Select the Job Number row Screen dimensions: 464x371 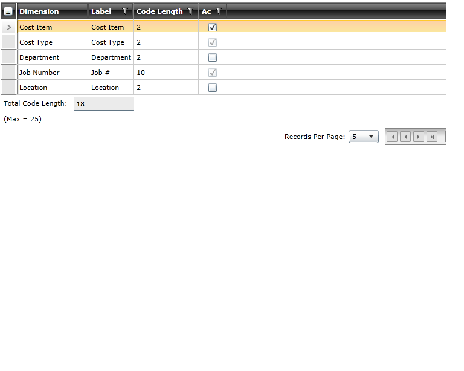pos(39,73)
